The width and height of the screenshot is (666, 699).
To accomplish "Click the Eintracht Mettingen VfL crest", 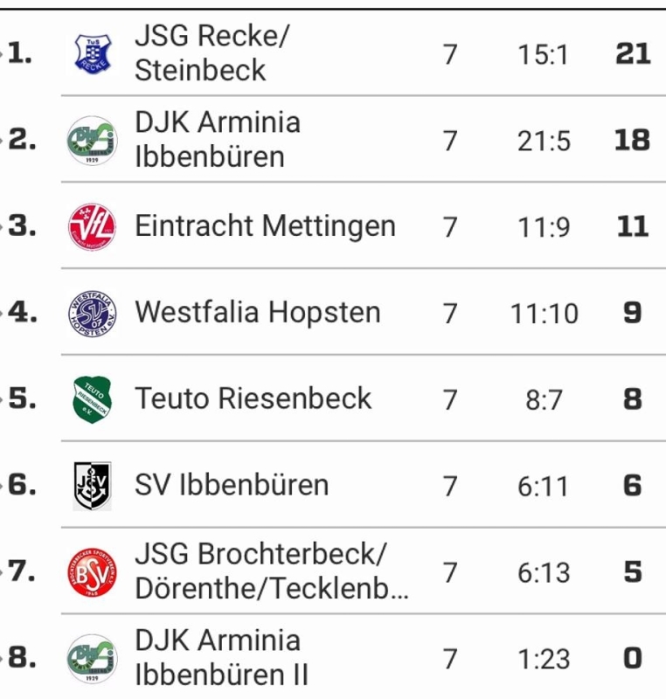I will [x=93, y=226].
